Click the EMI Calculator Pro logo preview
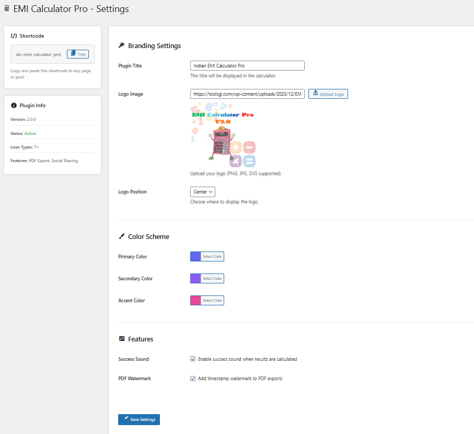The image size is (474, 434). [x=223, y=135]
